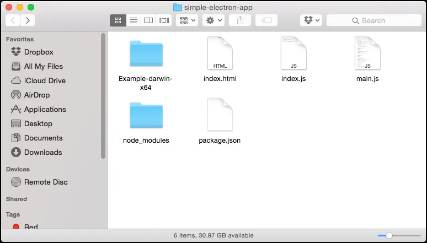427x243 pixels.
Task: Open the Action gear menu
Action: click(x=213, y=20)
